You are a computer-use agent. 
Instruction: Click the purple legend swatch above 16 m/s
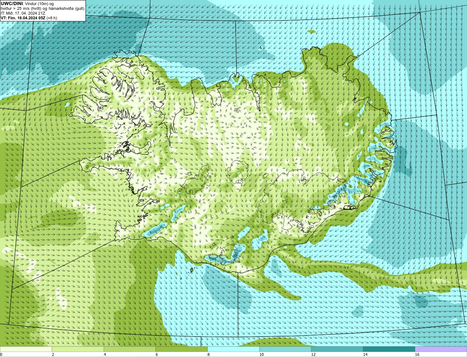tap(441, 349)
